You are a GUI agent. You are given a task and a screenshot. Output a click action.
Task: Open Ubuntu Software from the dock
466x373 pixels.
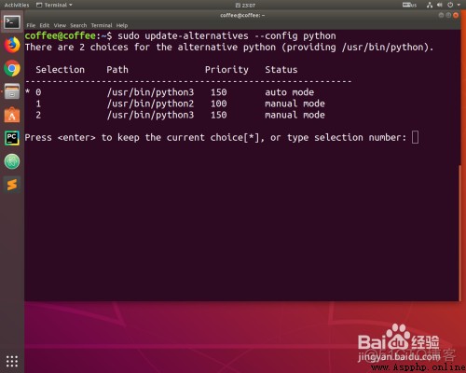pyautogui.click(x=12, y=115)
